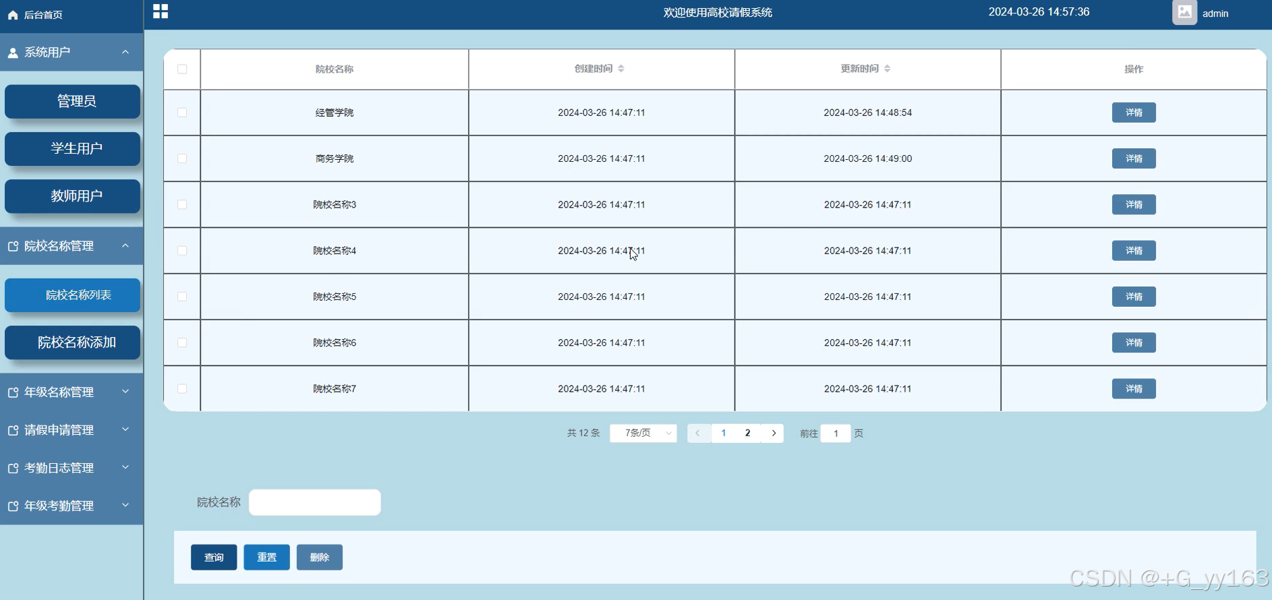Screen dimensions: 1272x600
Task: Expand the 年级考勤管理 menu chevron
Action: [125, 505]
